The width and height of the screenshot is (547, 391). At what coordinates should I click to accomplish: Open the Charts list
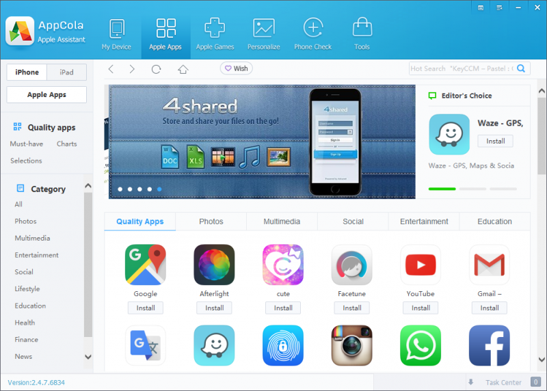coord(66,144)
